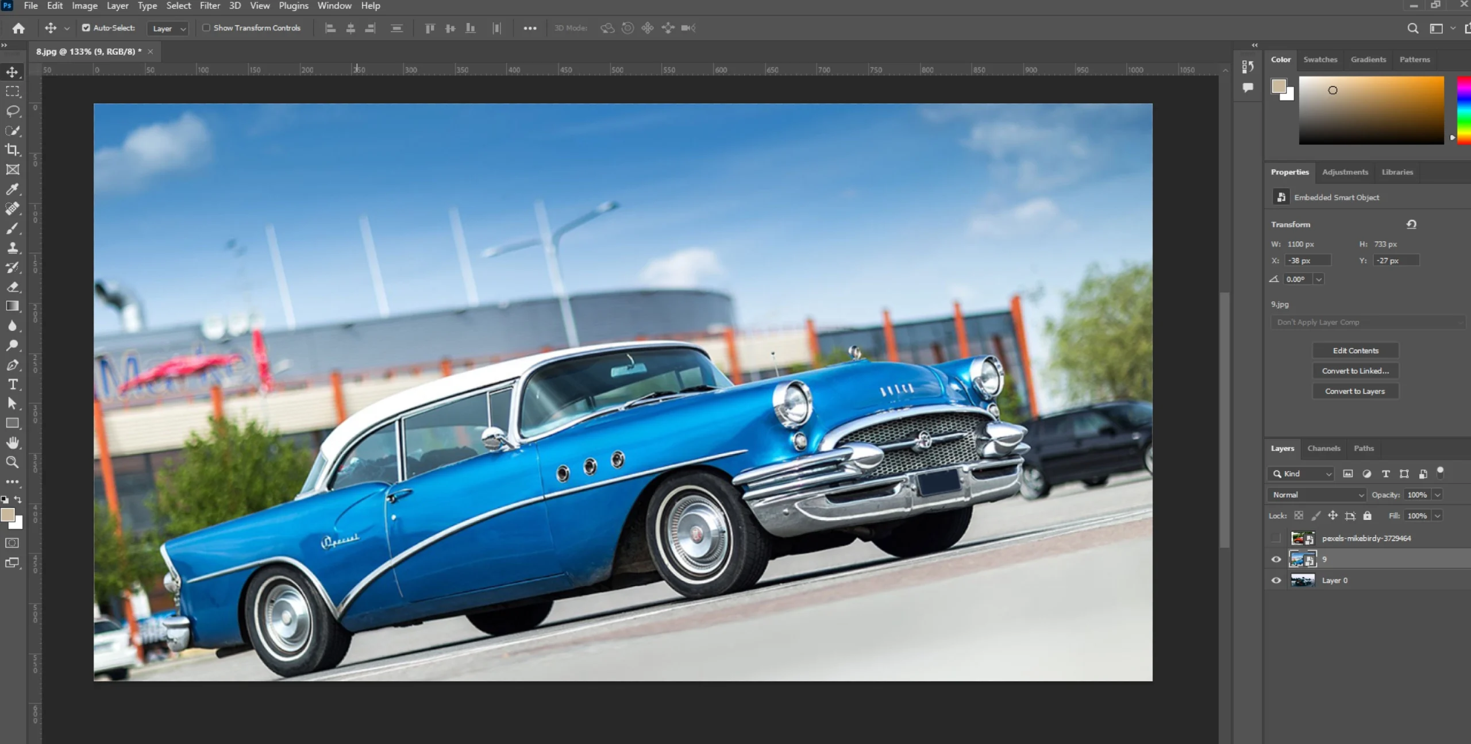This screenshot has width=1471, height=744.
Task: Click the hue spectrum slider strip
Action: [1464, 110]
